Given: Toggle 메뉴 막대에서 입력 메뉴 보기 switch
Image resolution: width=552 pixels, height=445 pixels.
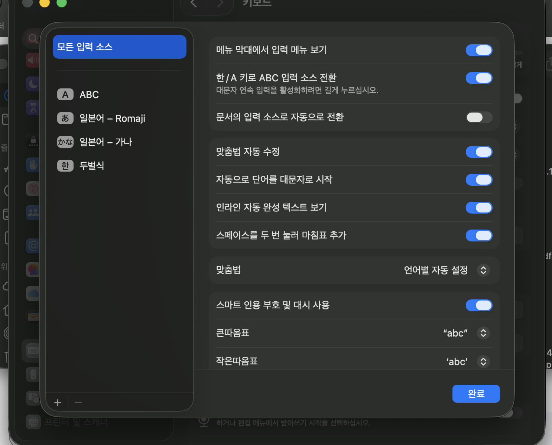Looking at the screenshot, I should [x=479, y=50].
